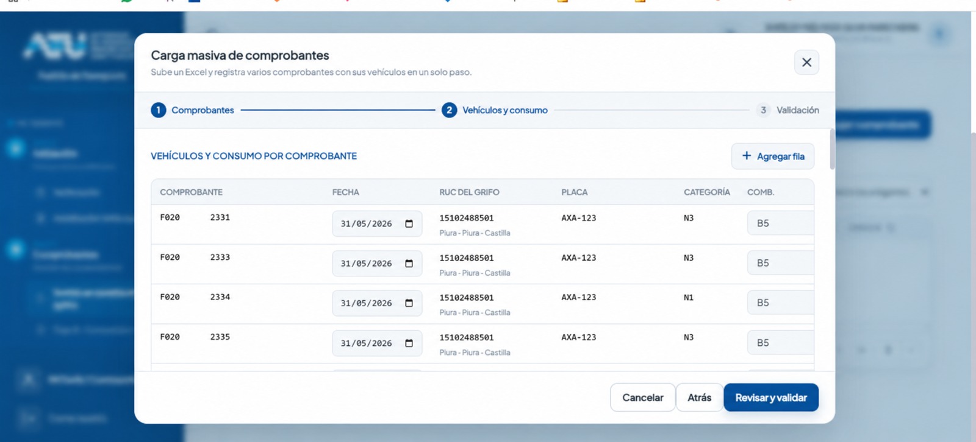The image size is (976, 442).
Task: Click the Cancelar button
Action: (x=642, y=398)
